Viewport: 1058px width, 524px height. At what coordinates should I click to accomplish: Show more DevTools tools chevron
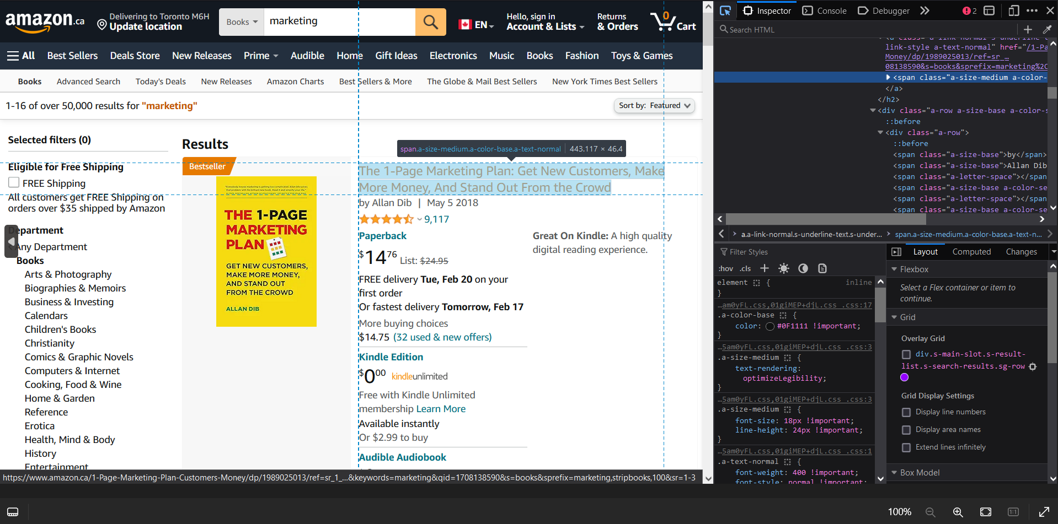[x=925, y=10]
